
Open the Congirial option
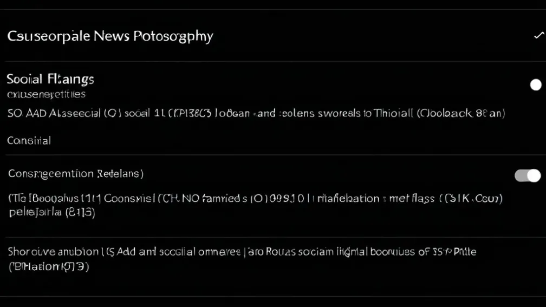tap(29, 141)
